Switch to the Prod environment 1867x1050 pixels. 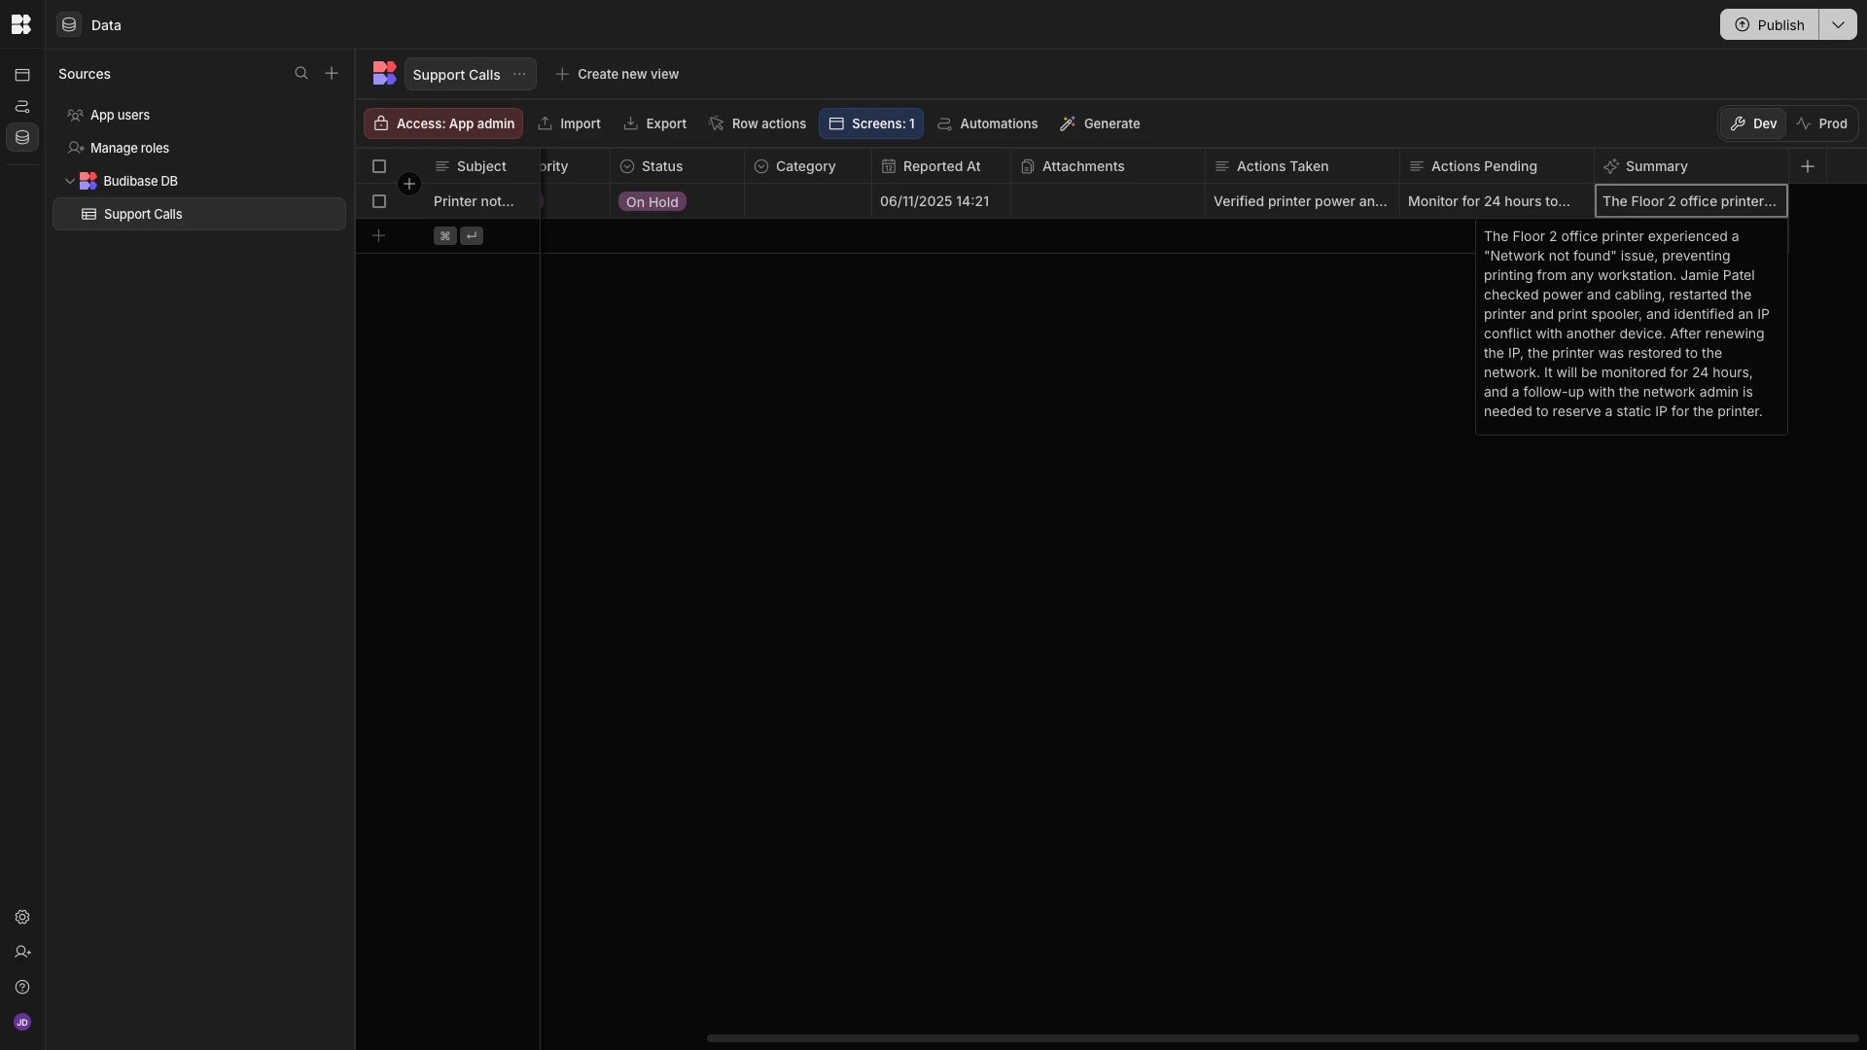[1822, 123]
